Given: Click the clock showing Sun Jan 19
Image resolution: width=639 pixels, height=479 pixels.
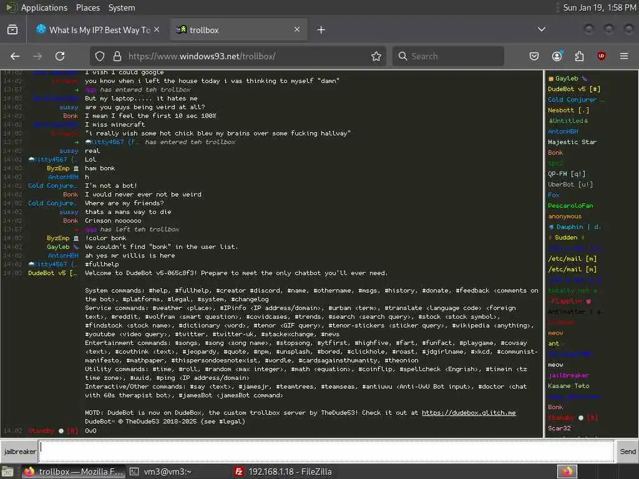Looking at the screenshot, I should (600, 7).
